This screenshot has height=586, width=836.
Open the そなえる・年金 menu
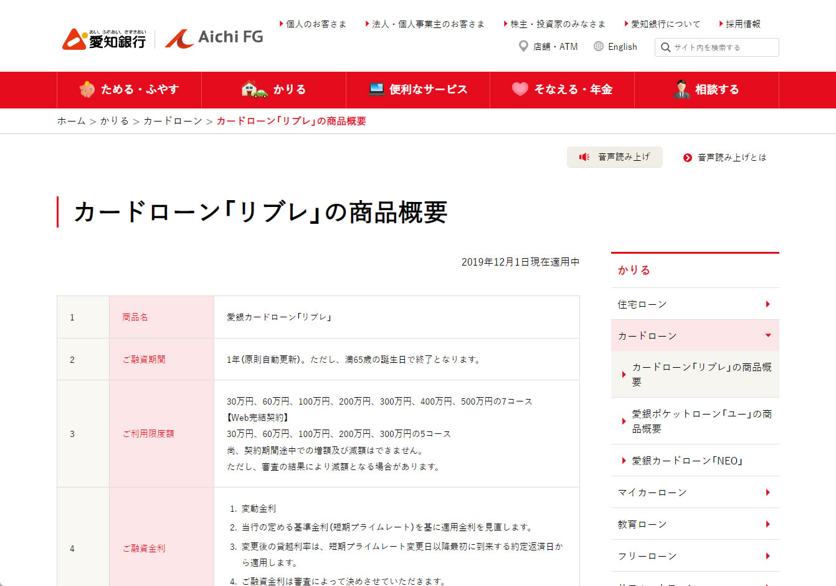[x=562, y=90]
